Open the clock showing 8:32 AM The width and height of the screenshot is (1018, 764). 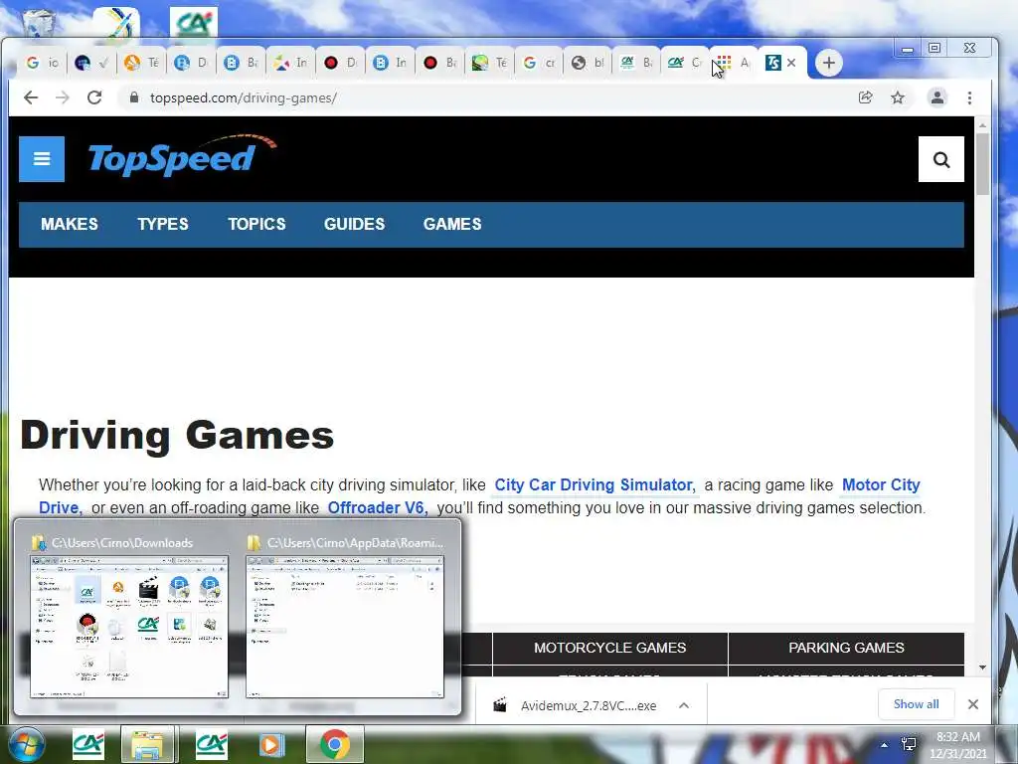(957, 745)
